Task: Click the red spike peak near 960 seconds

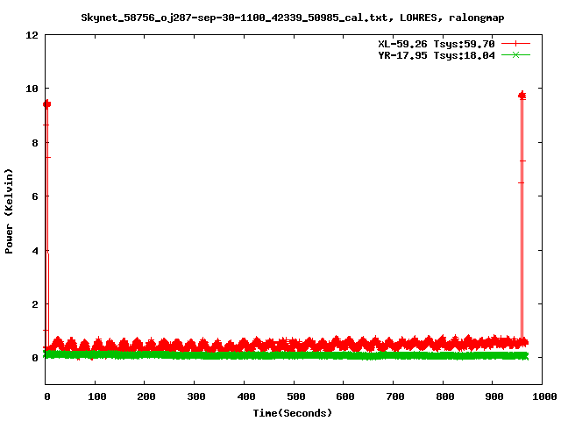Action: pos(522,95)
